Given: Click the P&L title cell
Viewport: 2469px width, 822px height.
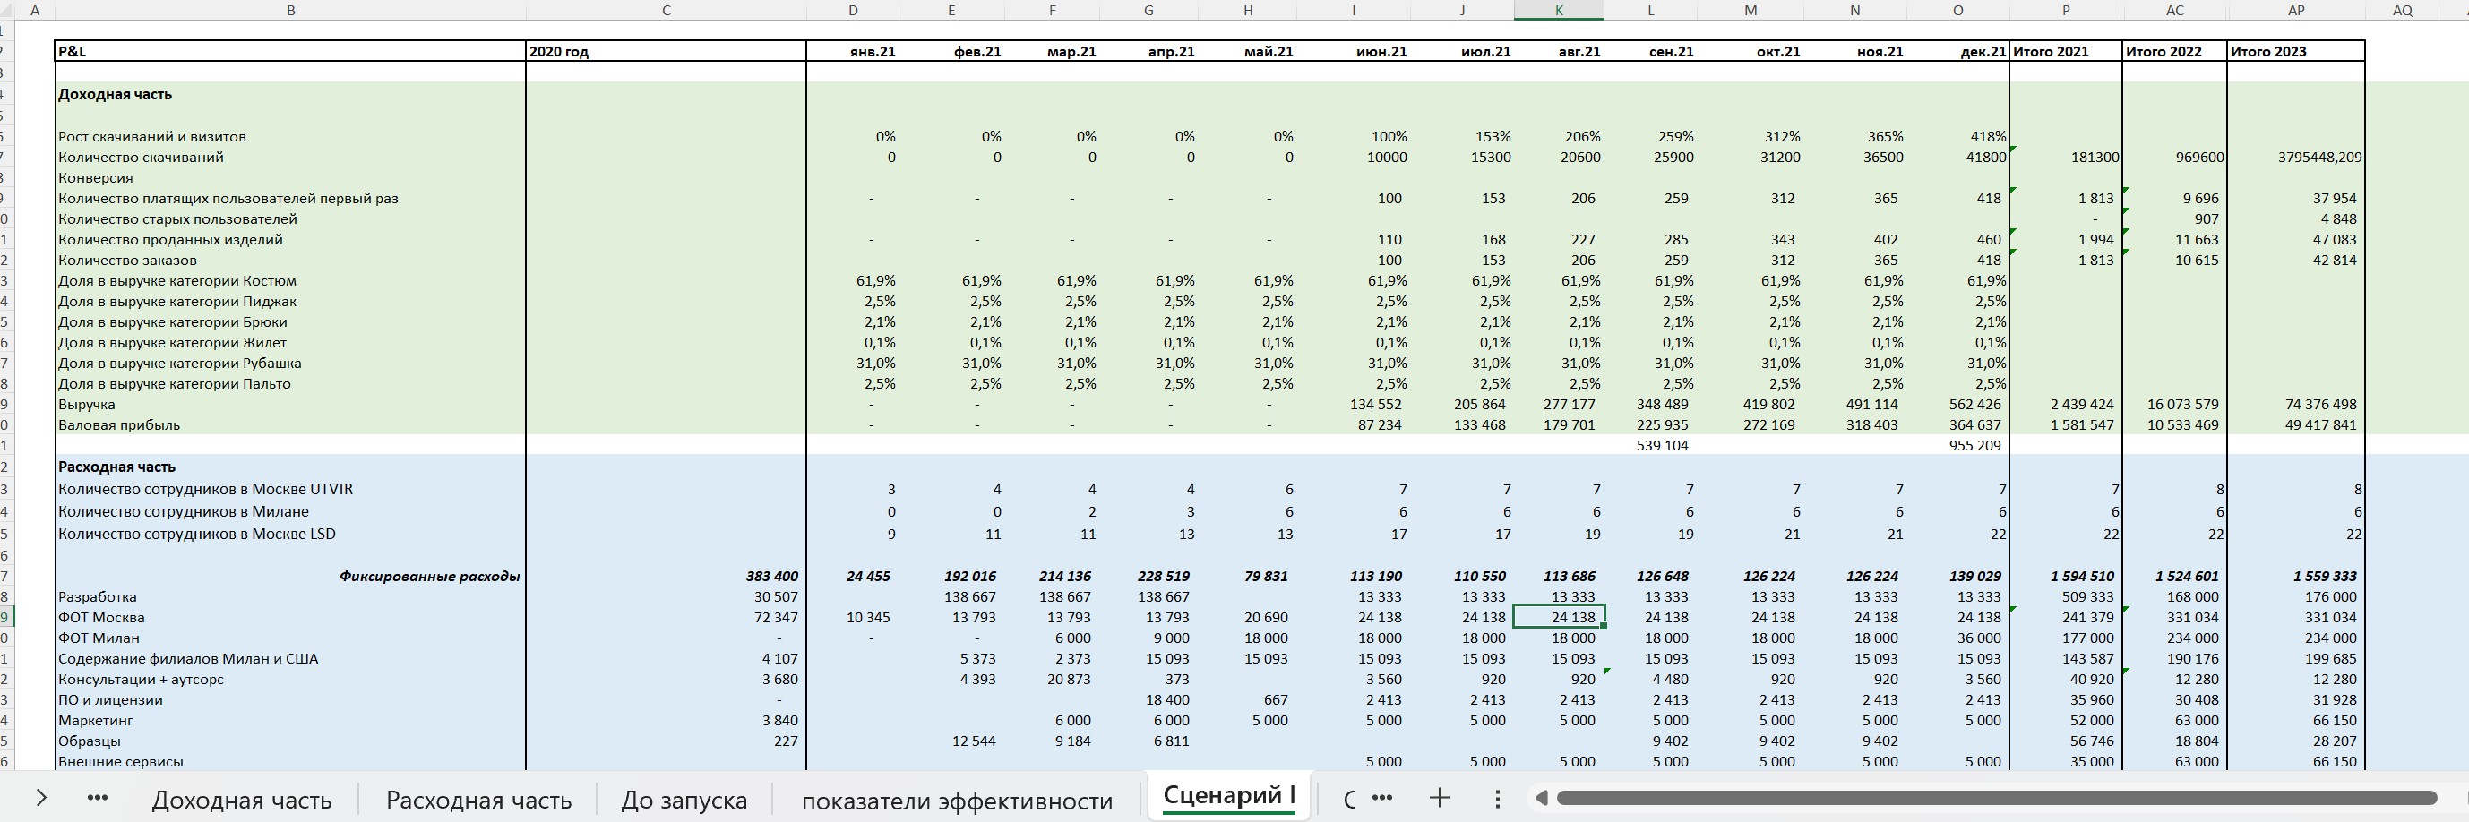Looking at the screenshot, I should 290,52.
